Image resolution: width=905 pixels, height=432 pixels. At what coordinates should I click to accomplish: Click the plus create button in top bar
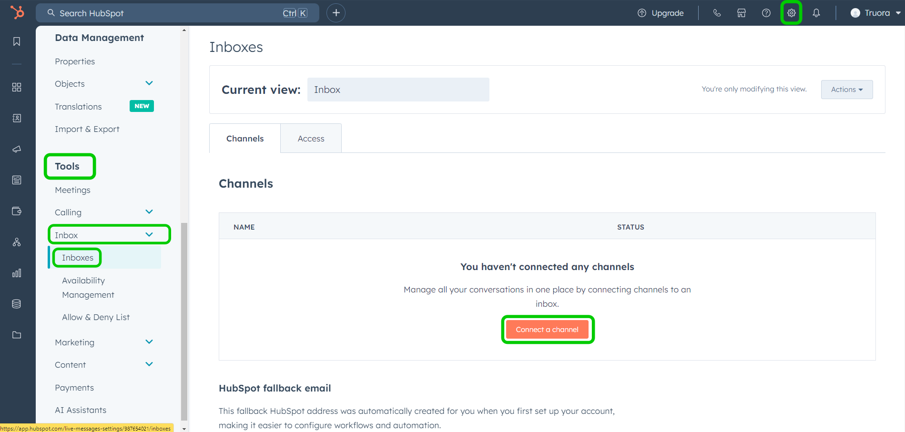tap(336, 13)
